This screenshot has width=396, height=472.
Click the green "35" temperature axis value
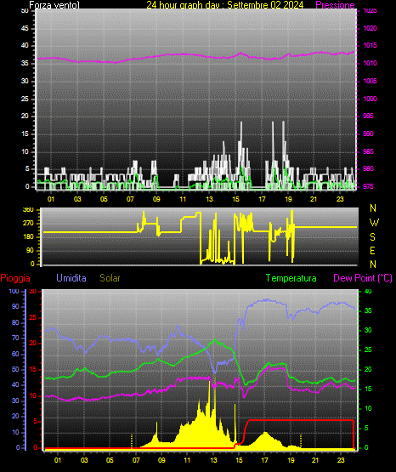click(x=368, y=310)
